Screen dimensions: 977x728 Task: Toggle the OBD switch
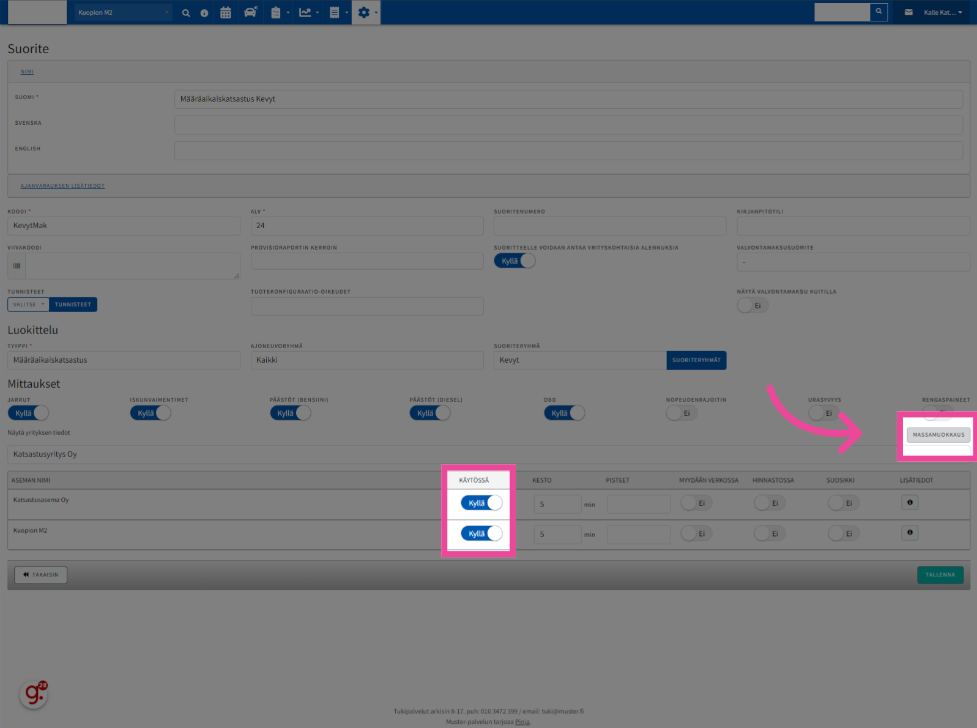[x=565, y=414]
